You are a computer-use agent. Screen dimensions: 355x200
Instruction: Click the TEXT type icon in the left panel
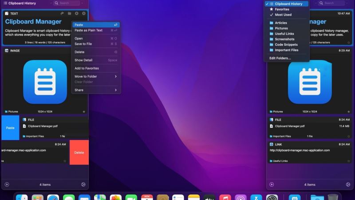click(x=7, y=14)
